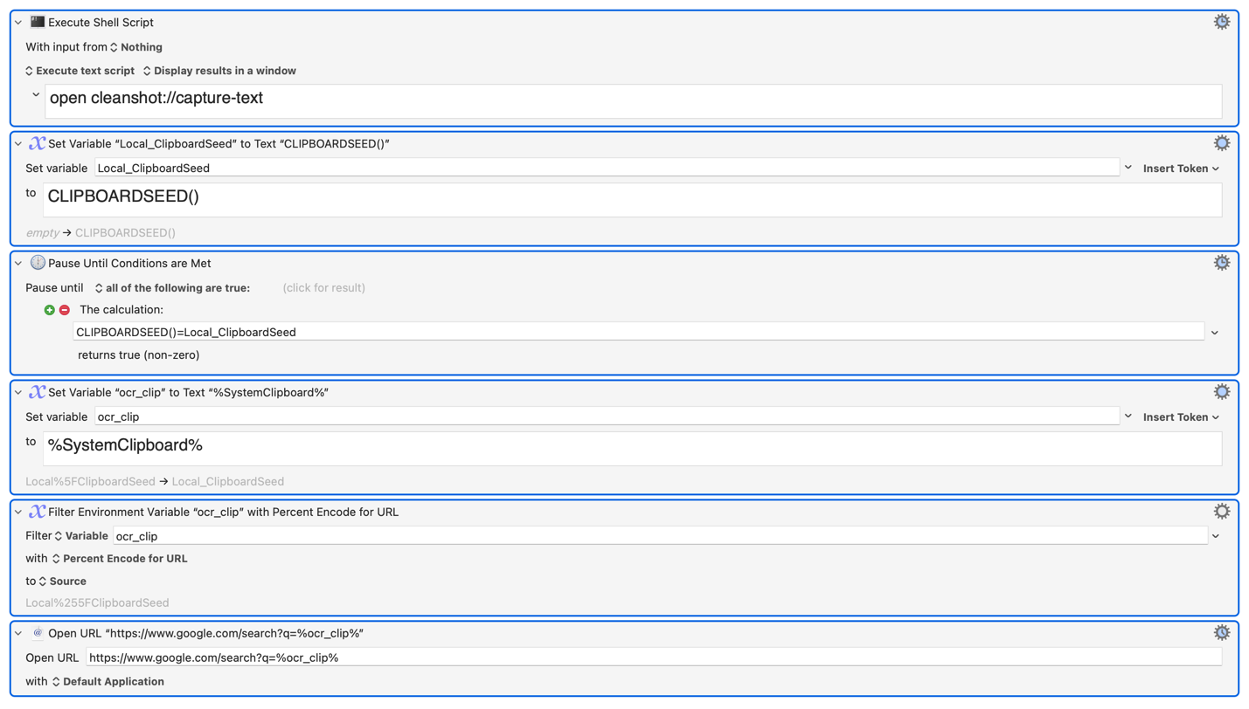Collapse the Pause Until Conditions are Met action
This screenshot has height=709, width=1249.
[x=18, y=264]
